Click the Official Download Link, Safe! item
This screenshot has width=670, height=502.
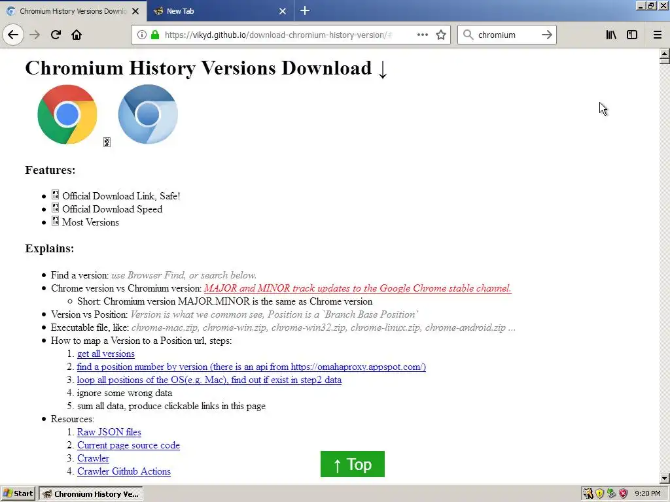coord(116,196)
